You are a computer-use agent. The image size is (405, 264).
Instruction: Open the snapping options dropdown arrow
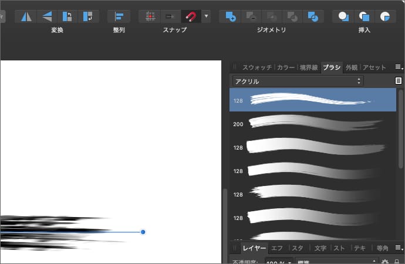click(x=206, y=16)
